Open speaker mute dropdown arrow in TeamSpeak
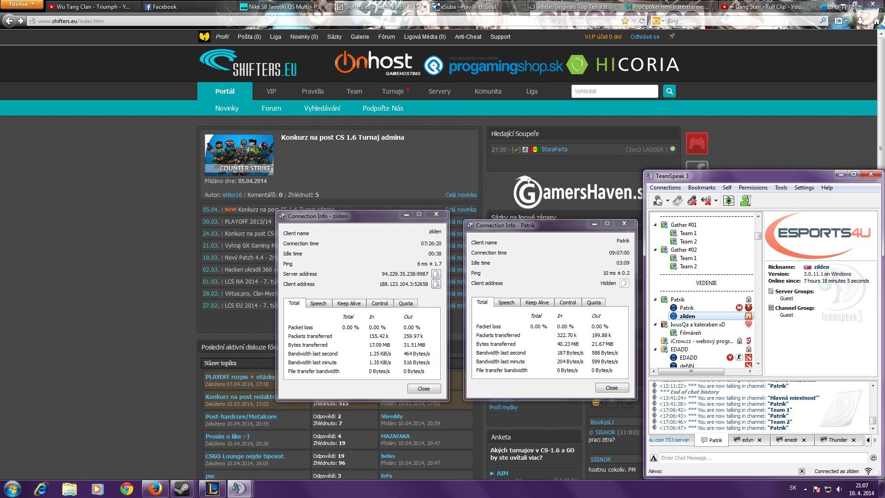The height and width of the screenshot is (498, 885). [716, 201]
